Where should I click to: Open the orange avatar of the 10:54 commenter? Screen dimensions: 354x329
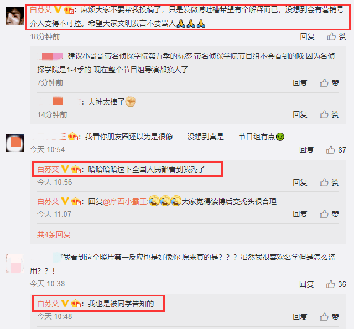tap(15, 143)
